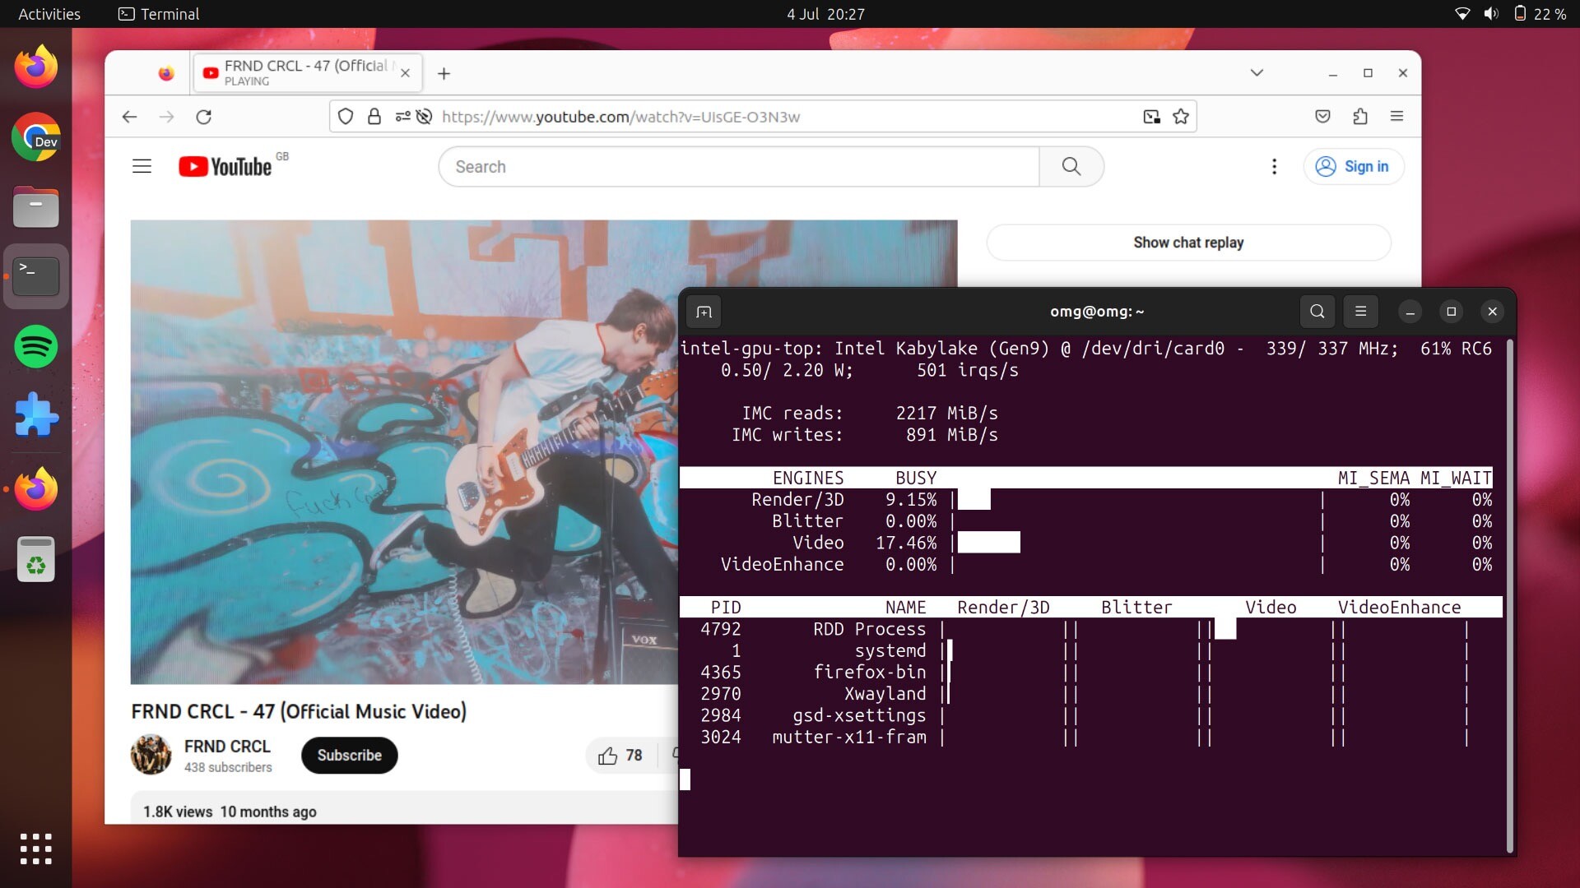Toggle the YouTube guide hamburger menu

click(x=142, y=167)
